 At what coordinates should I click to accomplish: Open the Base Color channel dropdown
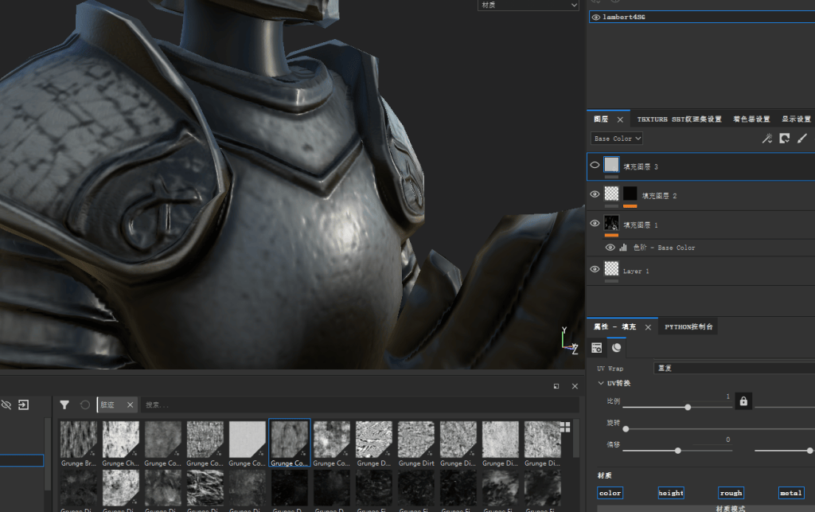tap(617, 139)
